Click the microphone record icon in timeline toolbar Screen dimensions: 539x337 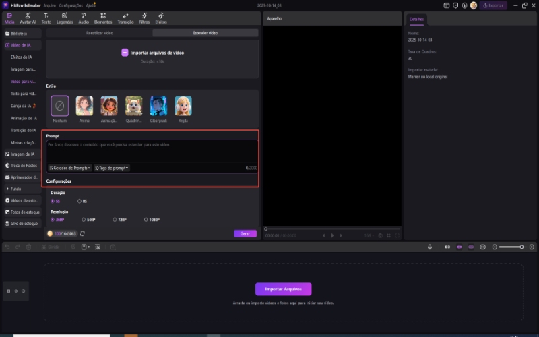click(x=430, y=247)
